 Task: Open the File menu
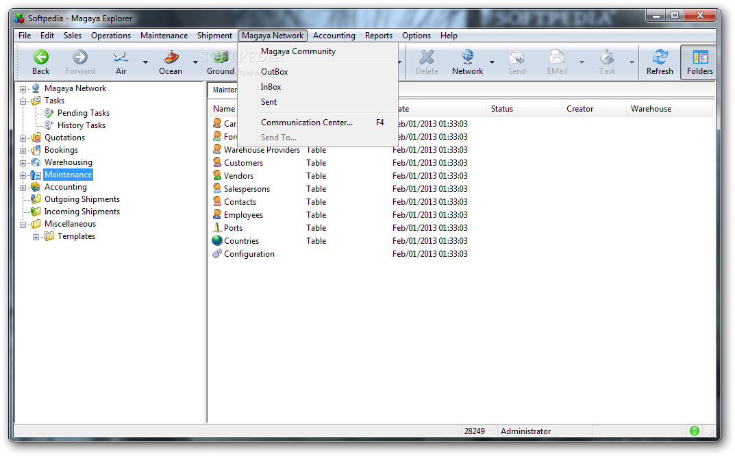[25, 36]
